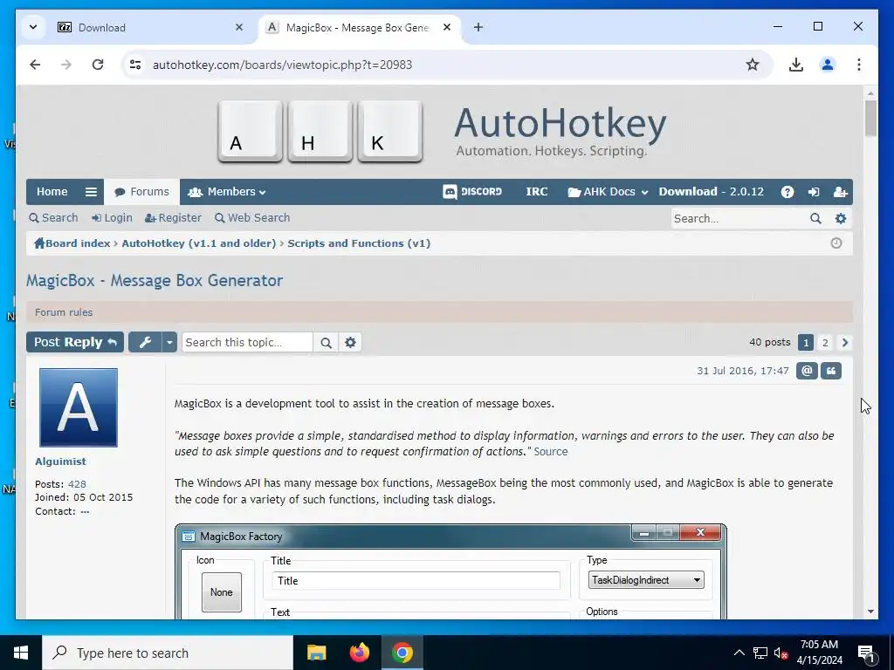Click the forum search magnifier button
Viewport: 894px width, 670px height.
pyautogui.click(x=816, y=218)
